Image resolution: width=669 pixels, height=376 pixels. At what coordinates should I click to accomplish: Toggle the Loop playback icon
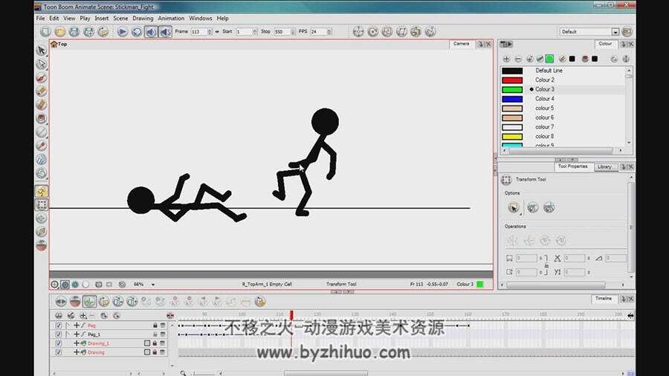click(x=137, y=32)
